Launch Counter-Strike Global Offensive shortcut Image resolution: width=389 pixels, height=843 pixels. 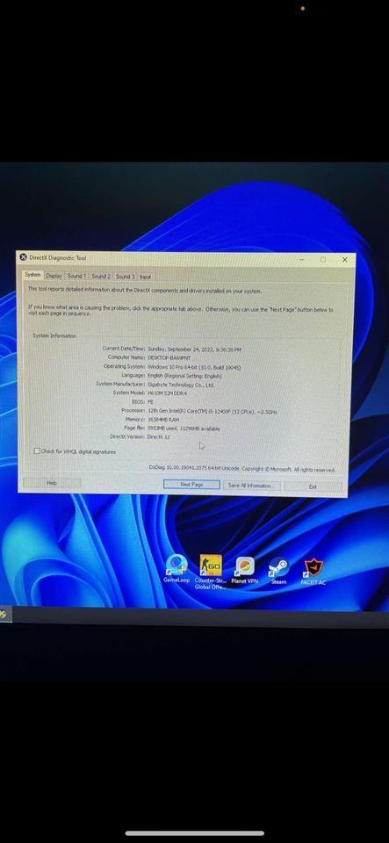click(210, 572)
